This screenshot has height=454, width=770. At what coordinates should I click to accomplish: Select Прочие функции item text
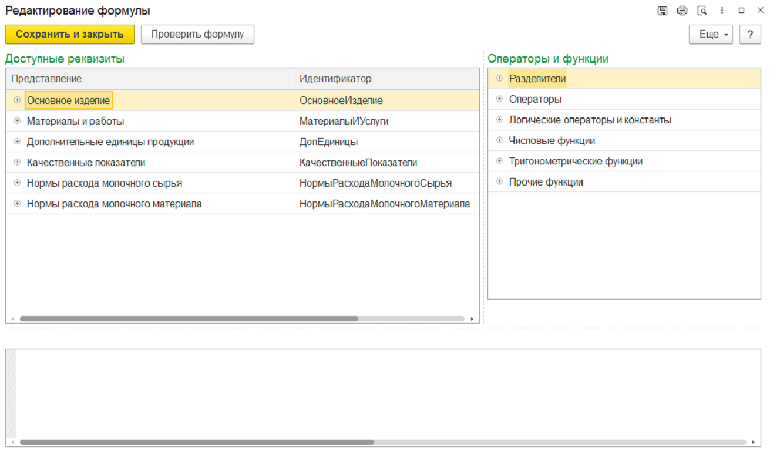[x=546, y=182]
